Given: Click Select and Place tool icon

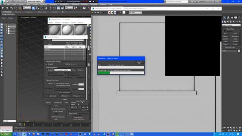Looking at the screenshot, I should click(63, 8).
